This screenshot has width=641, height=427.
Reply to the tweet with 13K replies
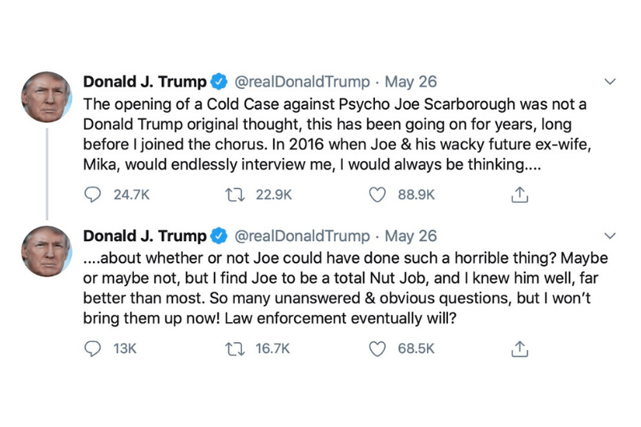tap(92, 348)
